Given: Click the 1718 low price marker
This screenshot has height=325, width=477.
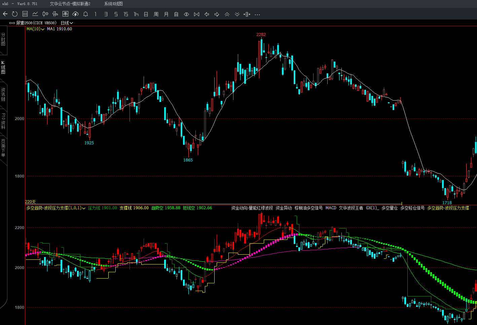Looking at the screenshot, I should click(x=447, y=203).
